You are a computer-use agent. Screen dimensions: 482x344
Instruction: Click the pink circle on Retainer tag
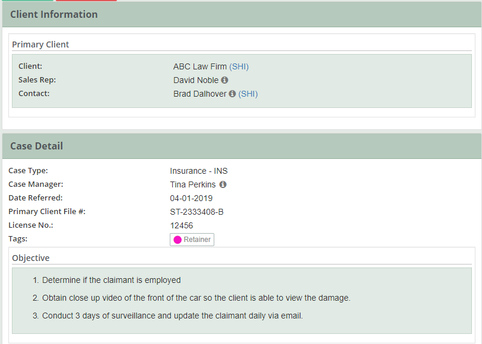pos(177,240)
